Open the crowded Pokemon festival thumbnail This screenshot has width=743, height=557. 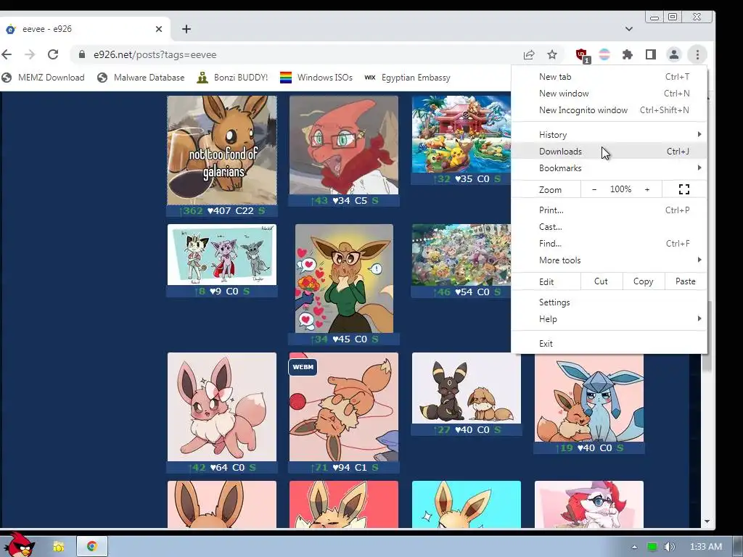coord(461,255)
